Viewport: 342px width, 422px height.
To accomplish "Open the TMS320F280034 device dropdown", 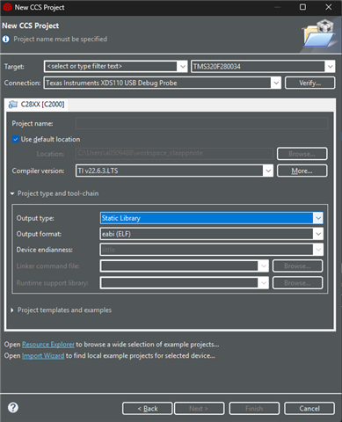I will 331,67.
